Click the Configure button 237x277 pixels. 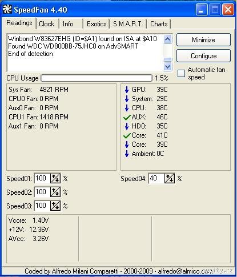pos(203,56)
